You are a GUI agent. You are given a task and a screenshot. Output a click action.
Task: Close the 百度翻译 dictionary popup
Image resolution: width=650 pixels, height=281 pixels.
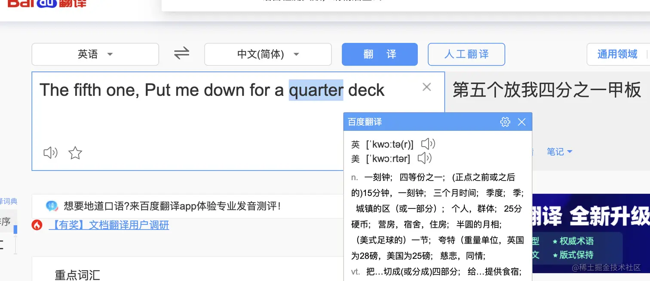pos(521,122)
